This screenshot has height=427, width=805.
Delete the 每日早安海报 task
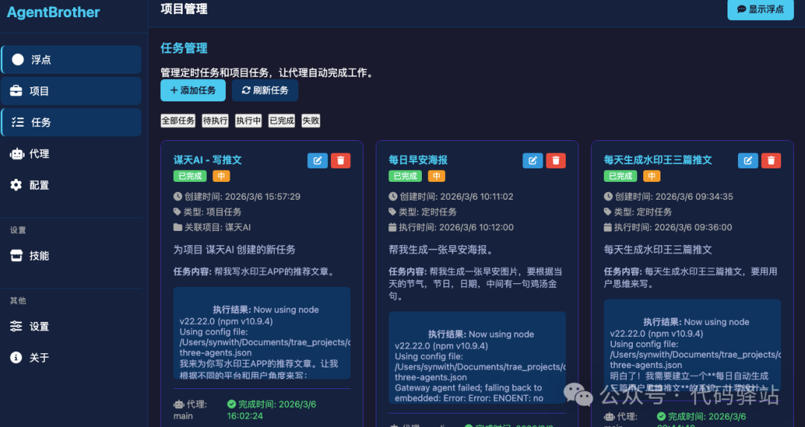tap(556, 161)
